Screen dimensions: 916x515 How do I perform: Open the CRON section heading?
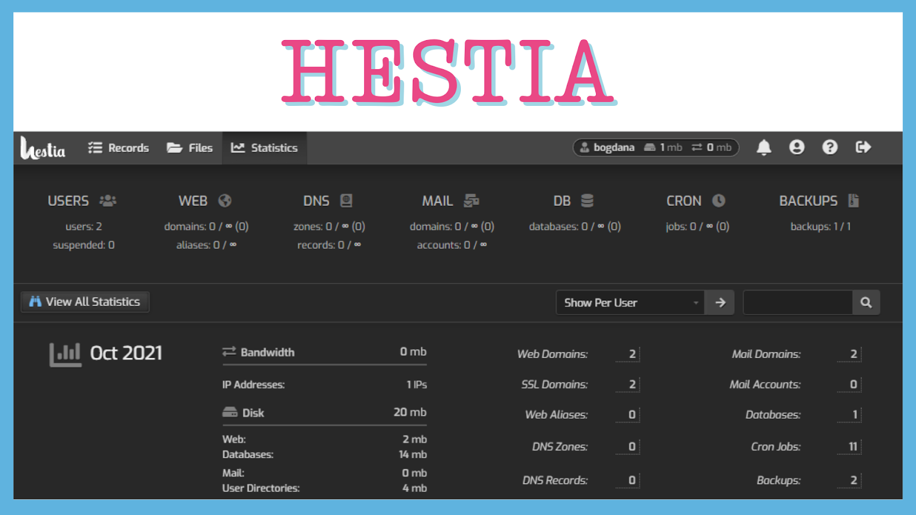pyautogui.click(x=684, y=201)
